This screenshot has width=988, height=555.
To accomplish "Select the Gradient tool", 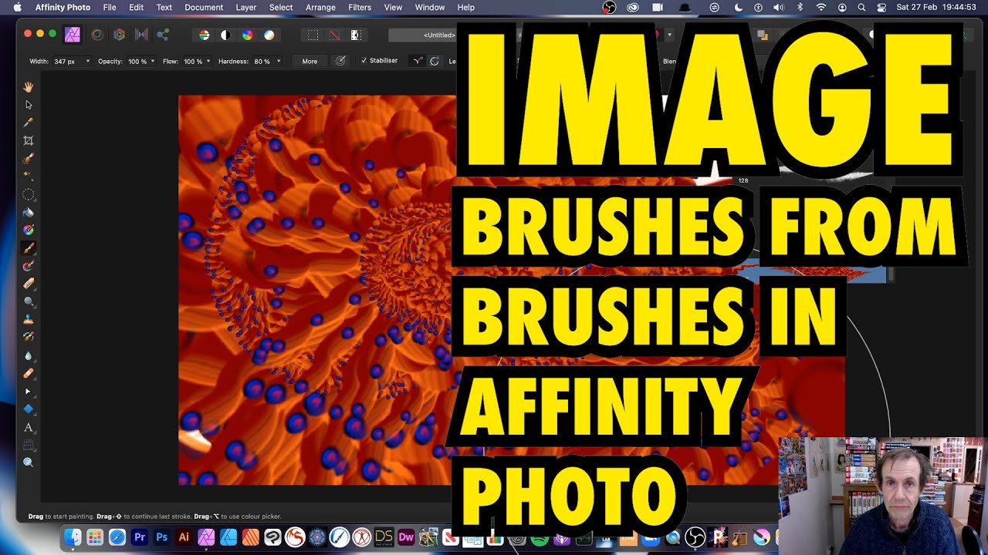I will (x=29, y=230).
